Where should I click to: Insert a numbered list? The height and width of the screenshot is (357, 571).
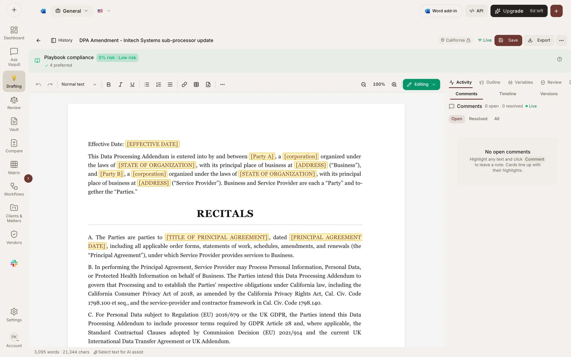pos(158,84)
